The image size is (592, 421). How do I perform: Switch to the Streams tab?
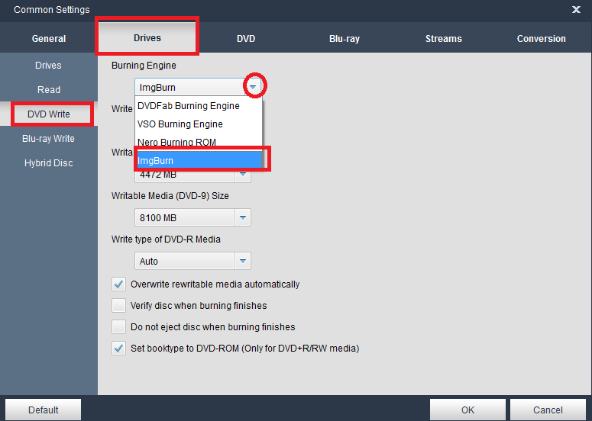pos(443,38)
